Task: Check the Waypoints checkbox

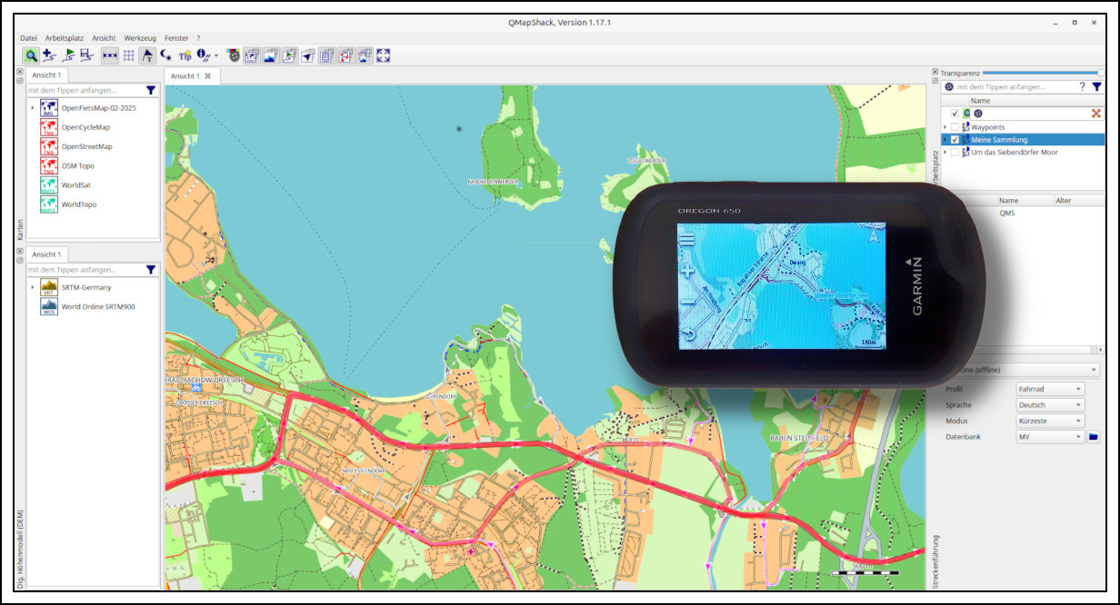Action: click(955, 127)
